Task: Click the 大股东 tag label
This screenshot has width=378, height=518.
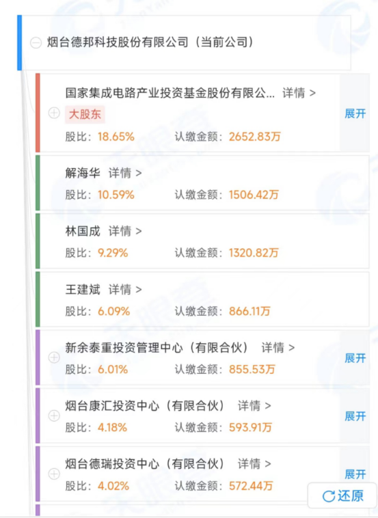Action: coord(85,115)
